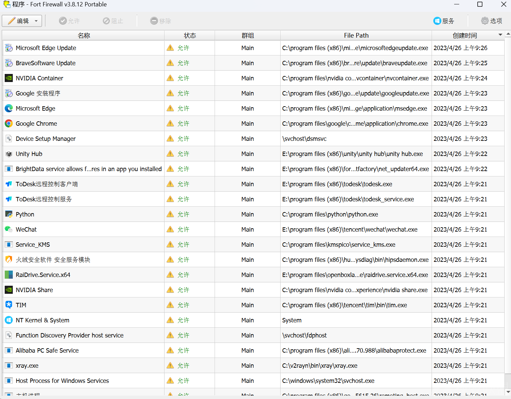The width and height of the screenshot is (511, 399).
Task: Click the Google Chrome icon
Action: click(x=9, y=124)
